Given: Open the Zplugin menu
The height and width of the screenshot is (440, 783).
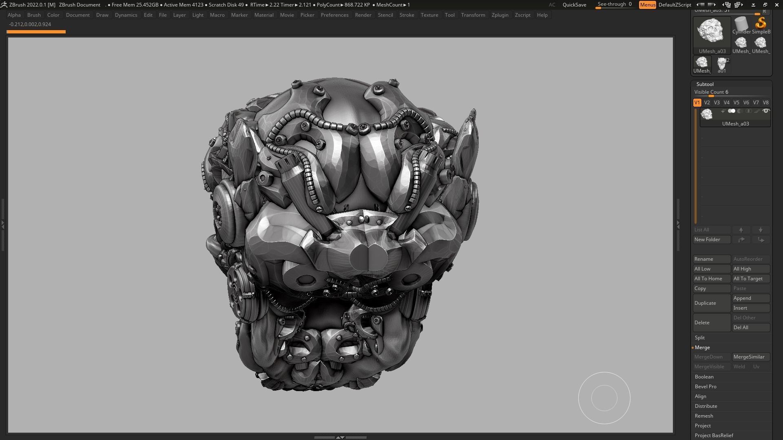Looking at the screenshot, I should click(x=500, y=15).
